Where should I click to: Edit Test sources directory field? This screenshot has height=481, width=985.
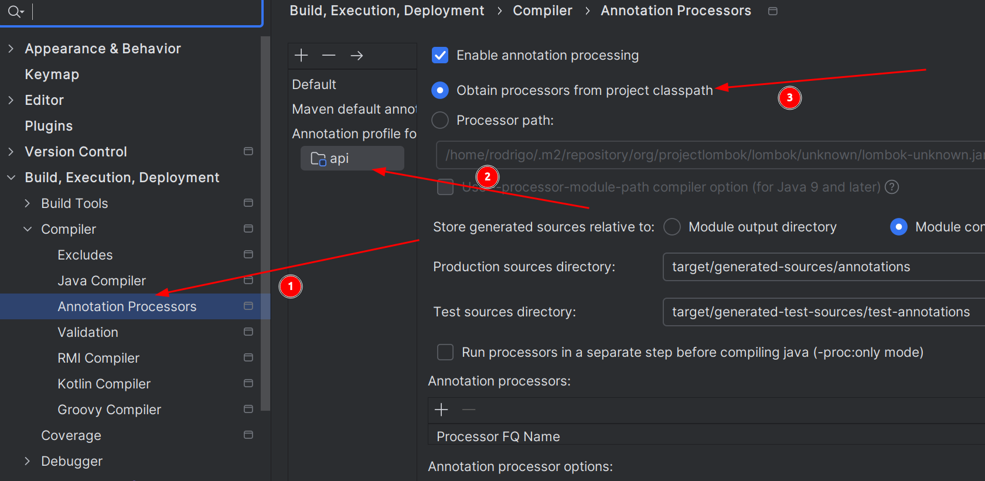click(x=823, y=312)
